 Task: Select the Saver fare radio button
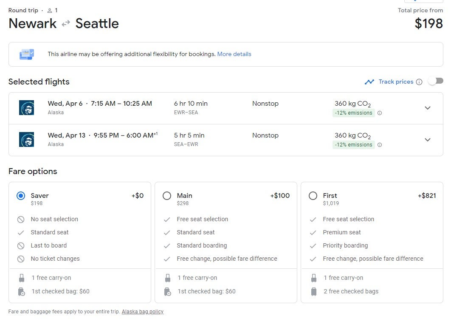(x=21, y=196)
